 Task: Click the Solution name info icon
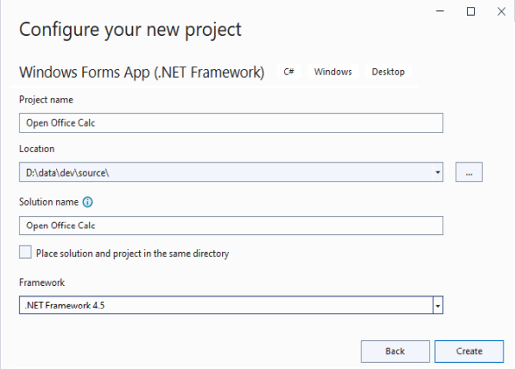coord(87,202)
